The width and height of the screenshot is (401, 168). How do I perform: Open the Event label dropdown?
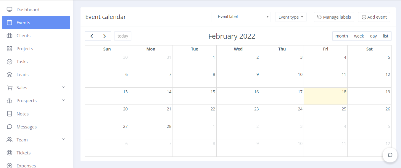pos(241,17)
